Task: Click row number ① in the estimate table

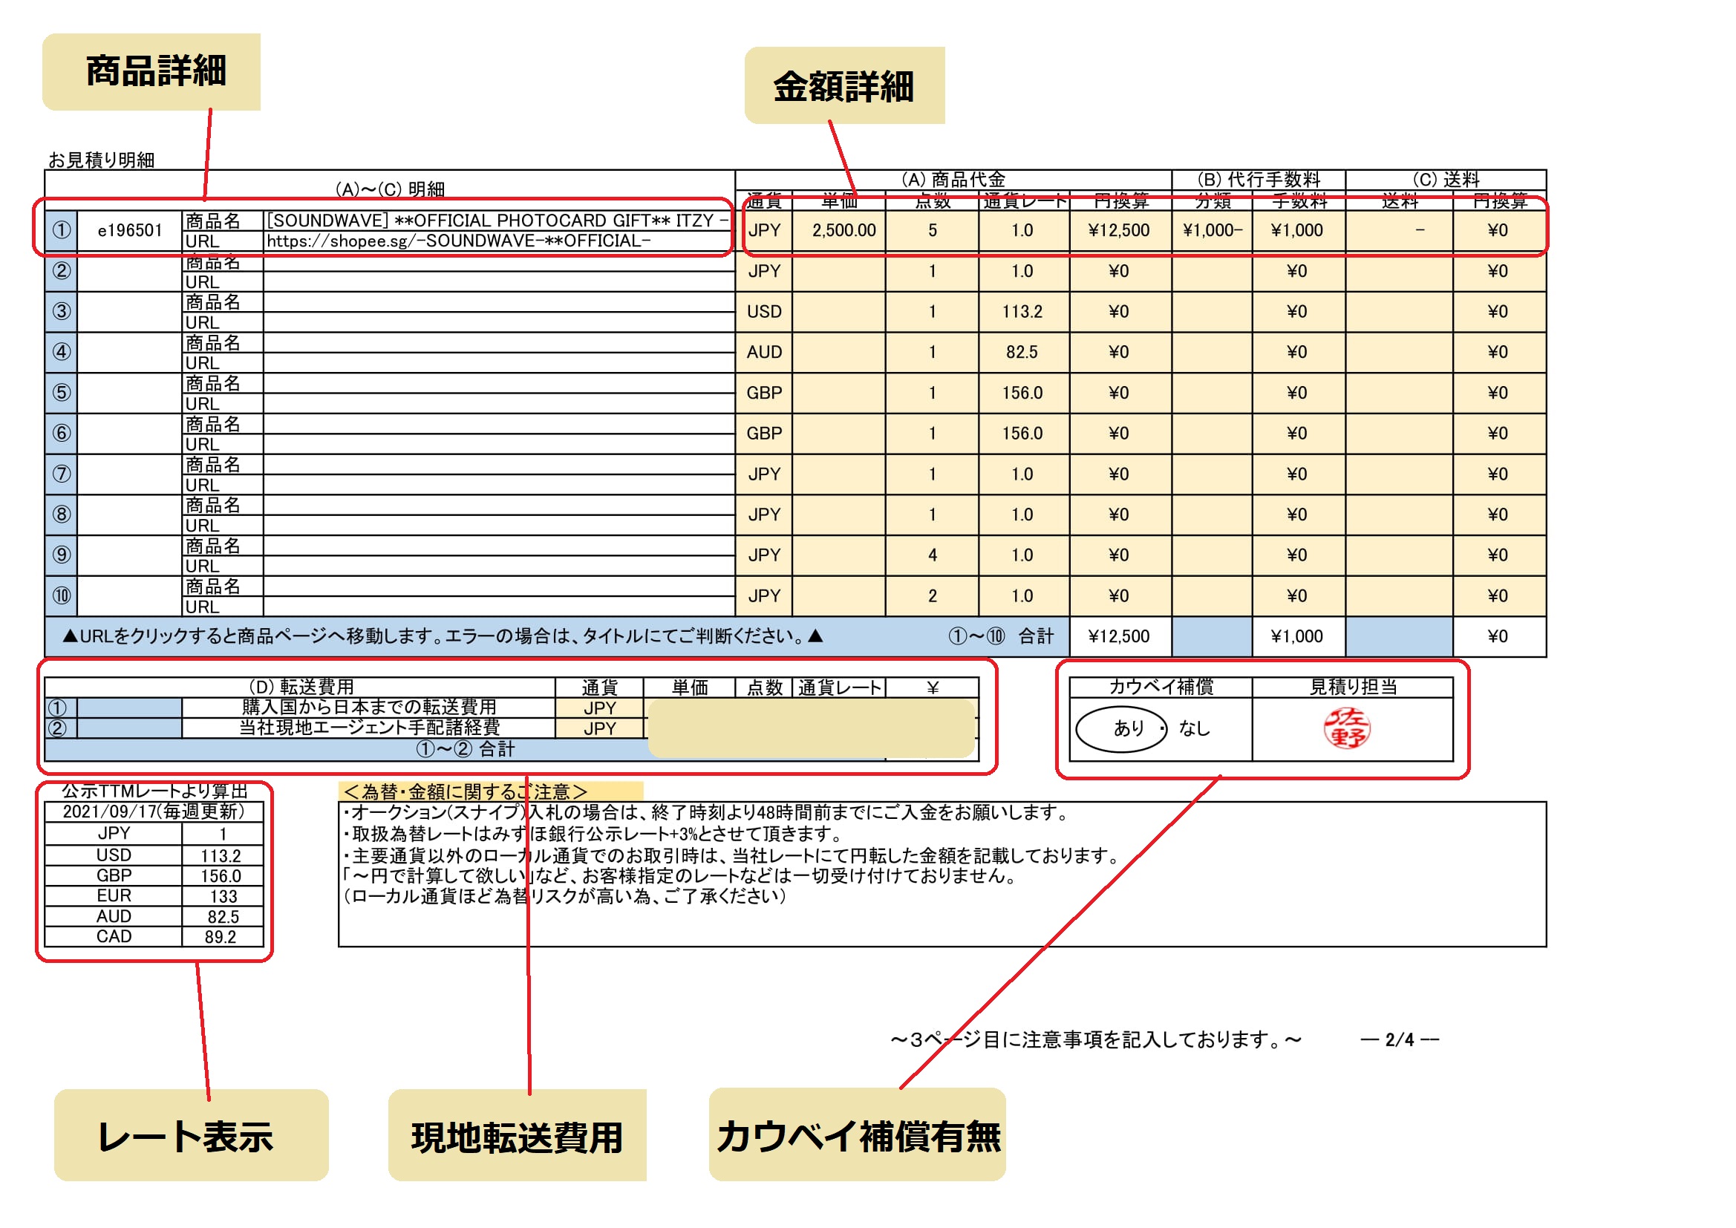Action: pos(61,230)
